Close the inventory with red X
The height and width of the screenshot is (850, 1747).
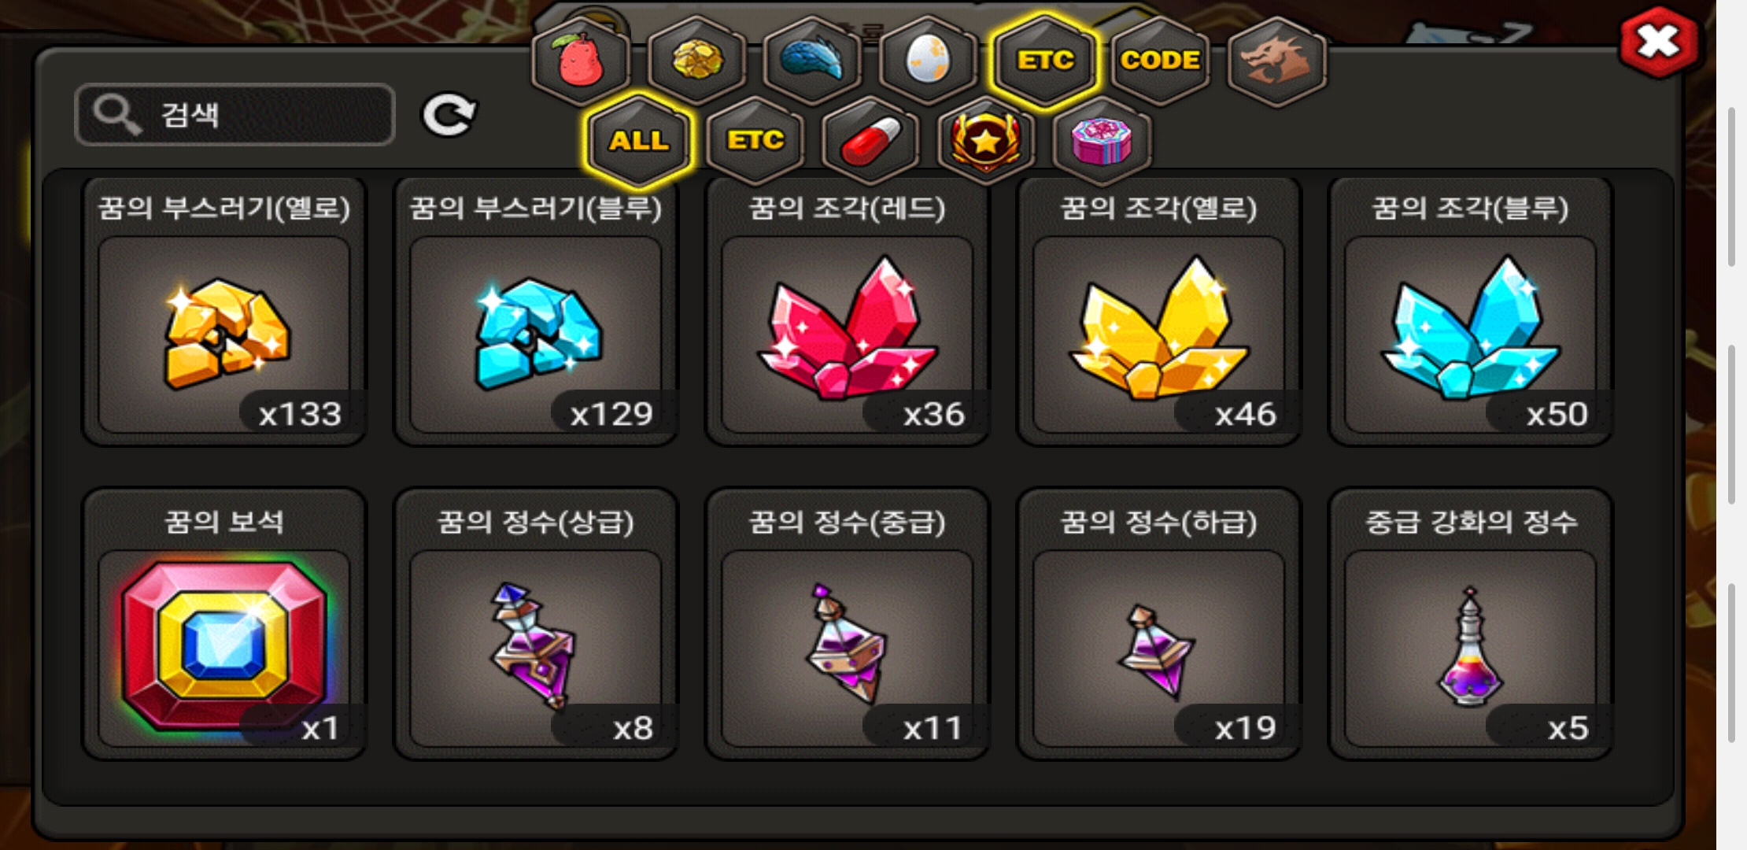click(x=1658, y=42)
